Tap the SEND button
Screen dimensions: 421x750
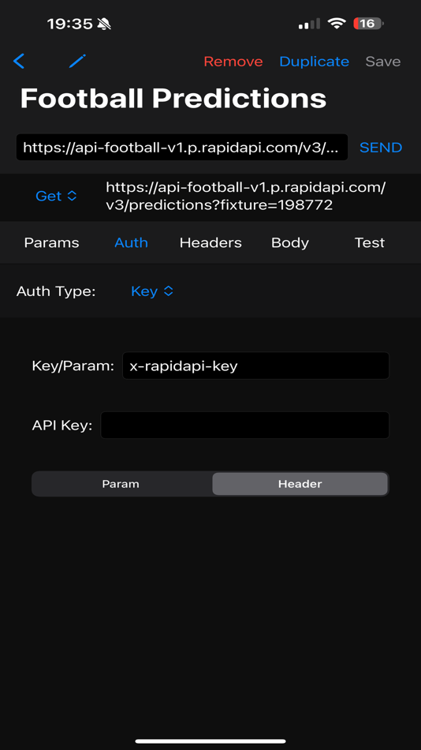[381, 148]
